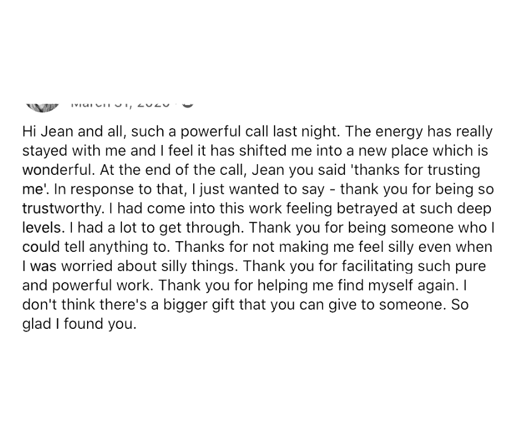Open the poster's cropped profile picture
The width and height of the screenshot is (528, 443).
tap(43, 107)
